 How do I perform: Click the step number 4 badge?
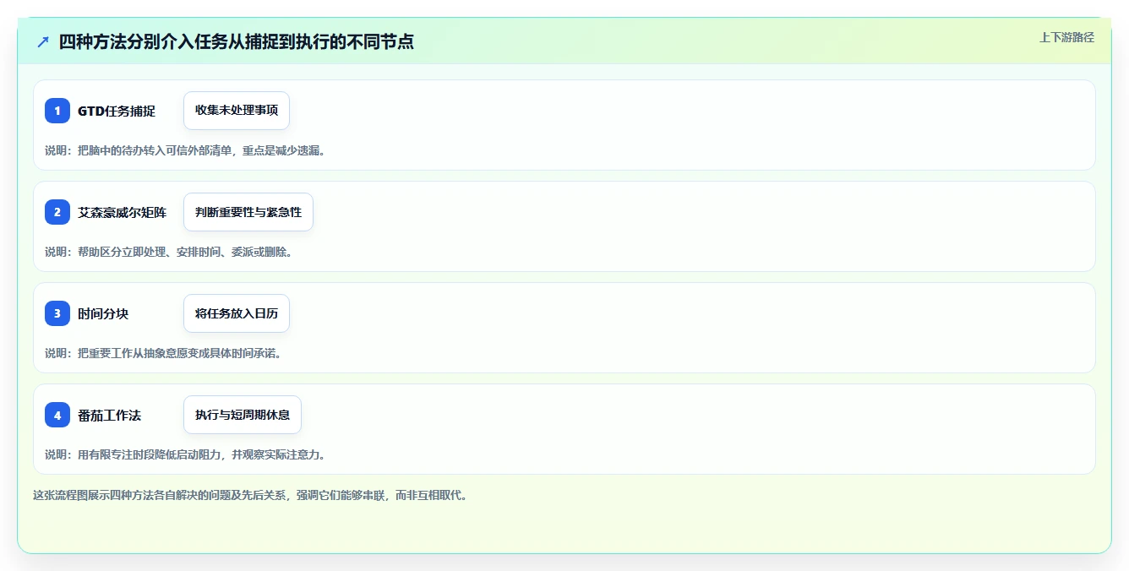57,415
